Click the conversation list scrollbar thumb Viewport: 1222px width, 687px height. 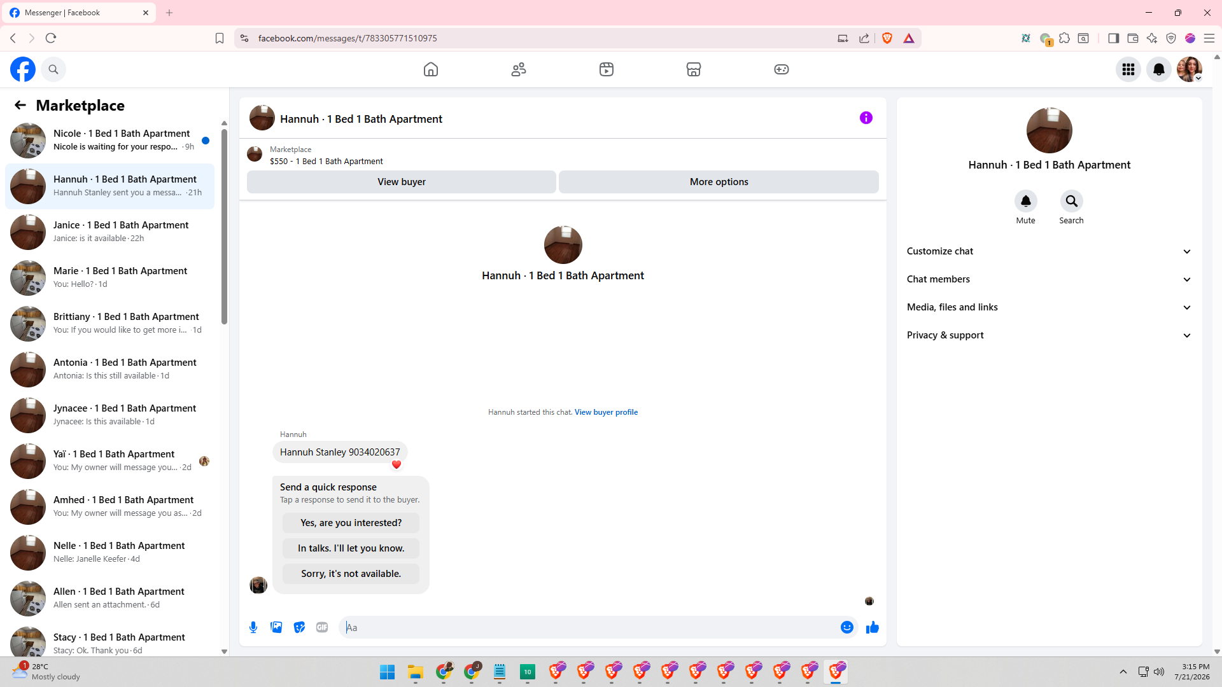[224, 226]
